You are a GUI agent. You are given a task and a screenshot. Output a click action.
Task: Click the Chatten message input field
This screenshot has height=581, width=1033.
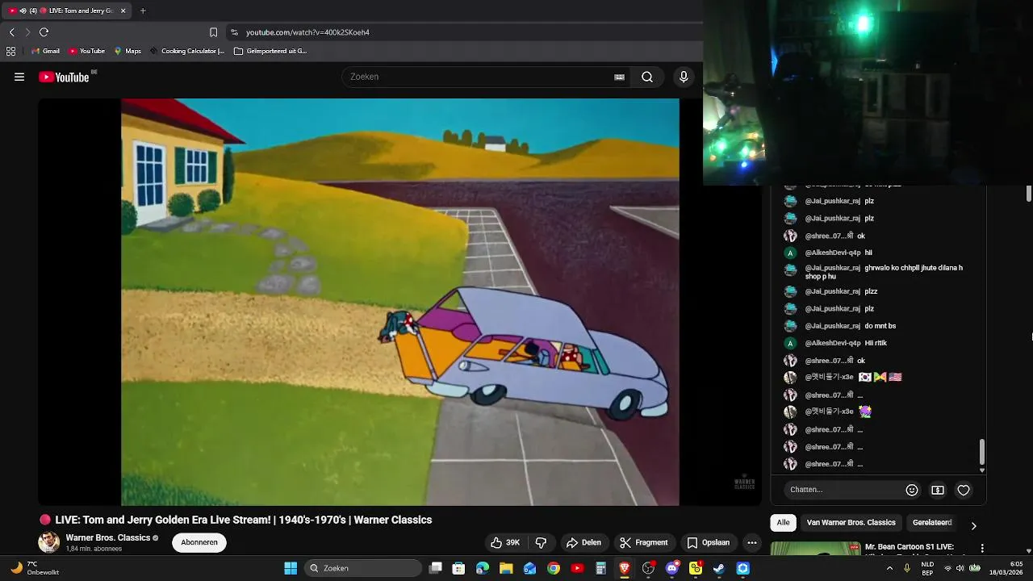(x=844, y=490)
